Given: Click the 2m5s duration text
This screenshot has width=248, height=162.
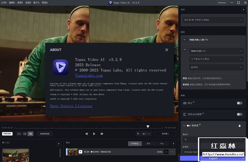Looking at the screenshot, I should pos(160,152).
